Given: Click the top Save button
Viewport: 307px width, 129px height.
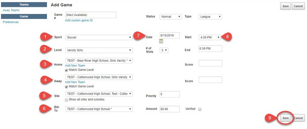Looking at the screenshot, I should tap(286, 6).
